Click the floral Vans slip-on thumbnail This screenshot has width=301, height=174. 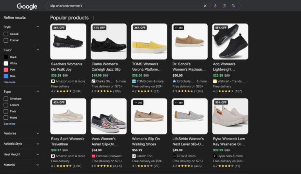[x=109, y=116]
